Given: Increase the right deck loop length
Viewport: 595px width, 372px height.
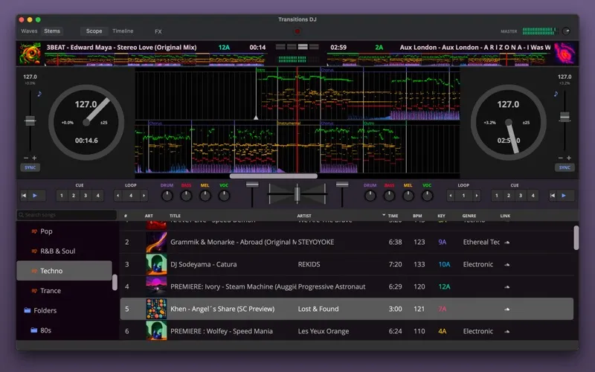Looking at the screenshot, I should (477, 196).
